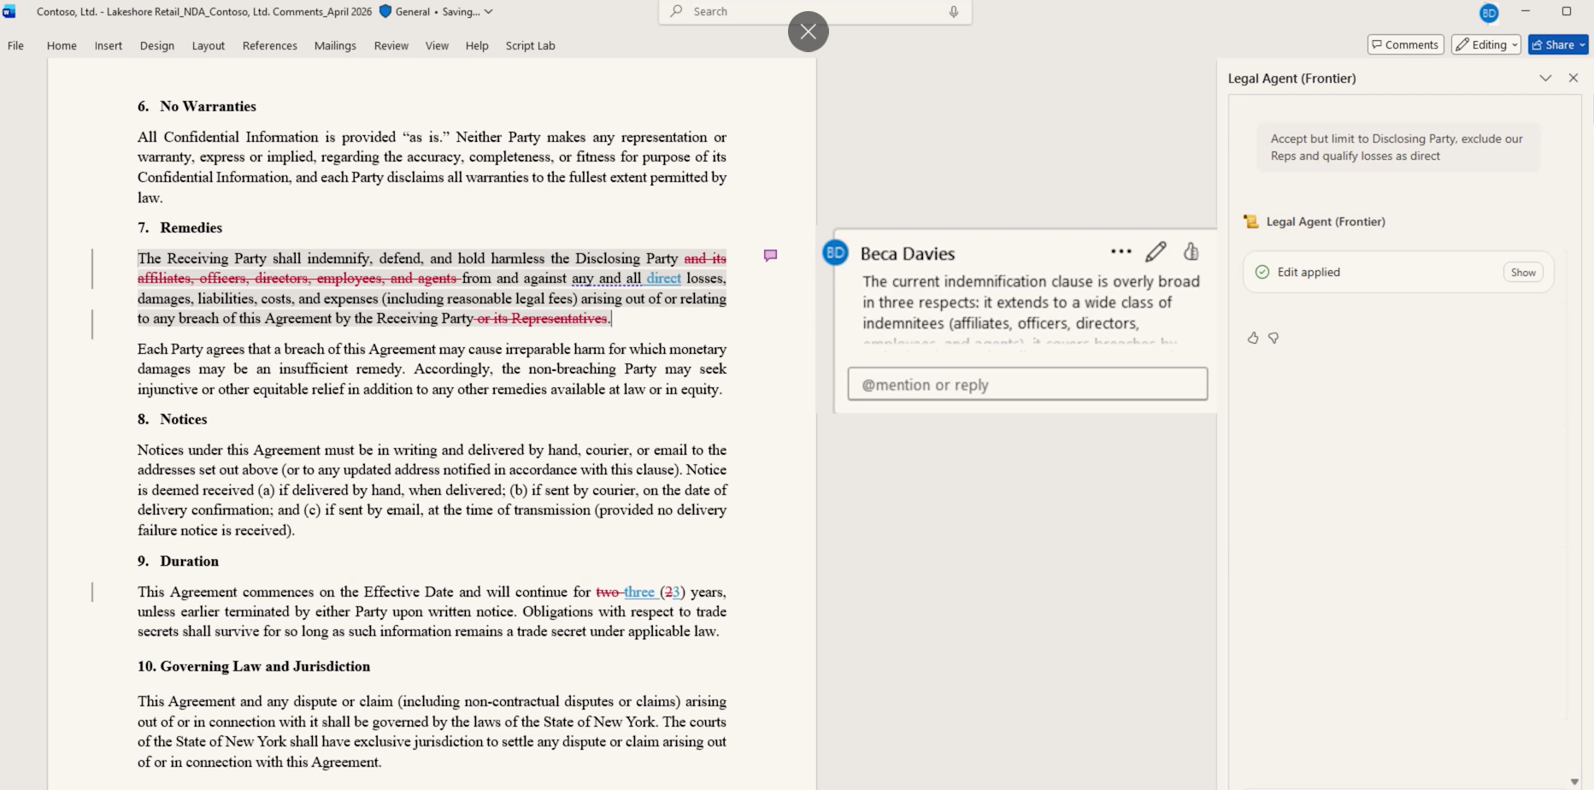Close the Legal Agent pane
The height and width of the screenshot is (790, 1594).
(x=1573, y=78)
